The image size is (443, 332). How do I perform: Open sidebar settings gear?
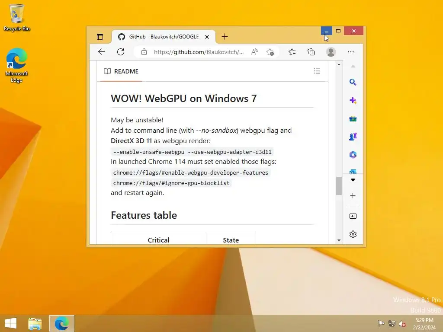point(353,234)
